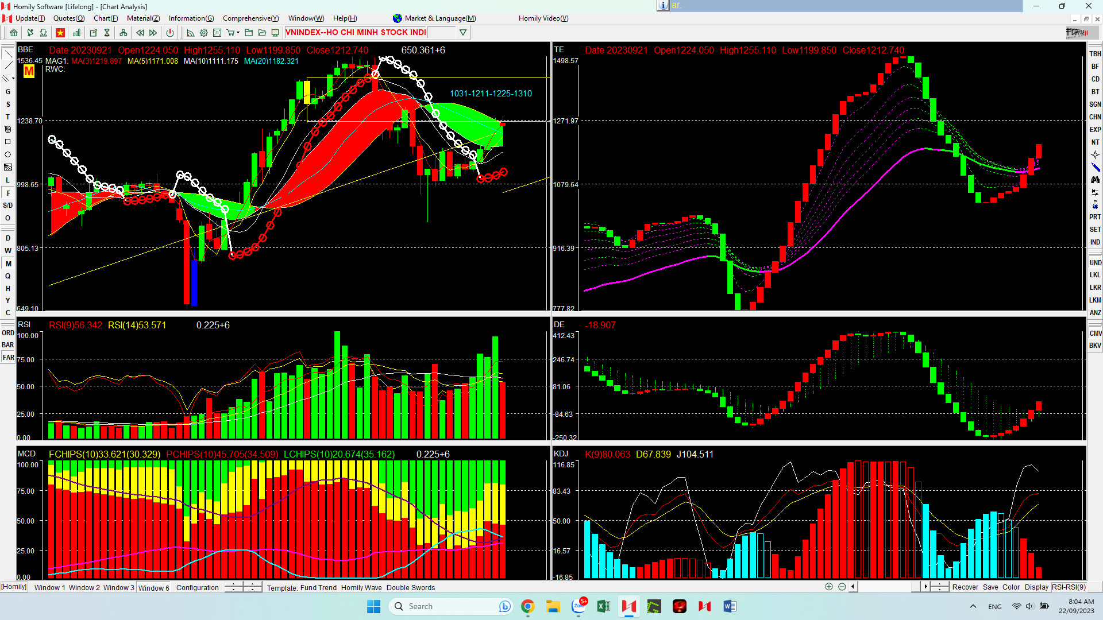Screen dimensions: 1103x620
Task: Click the horizontal scrollbar right arrow
Action: 925,587
